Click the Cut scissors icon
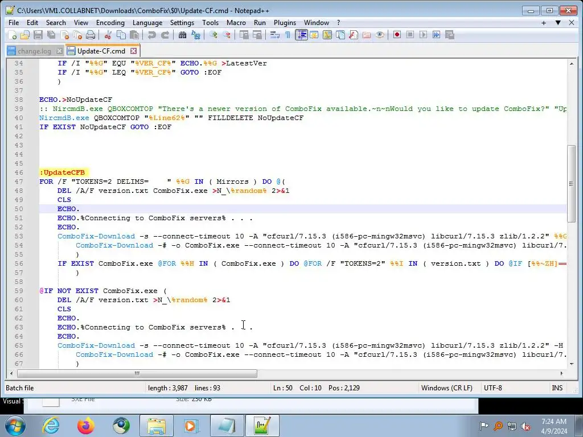The image size is (583, 437). pyautogui.click(x=108, y=35)
